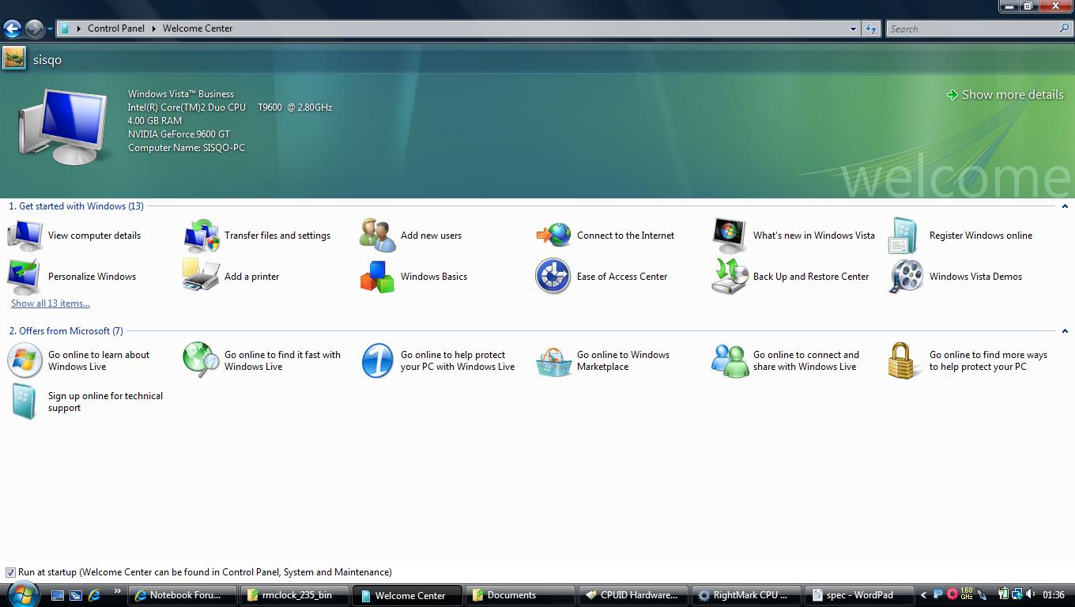Select the Ease of Access Center icon

553,277
